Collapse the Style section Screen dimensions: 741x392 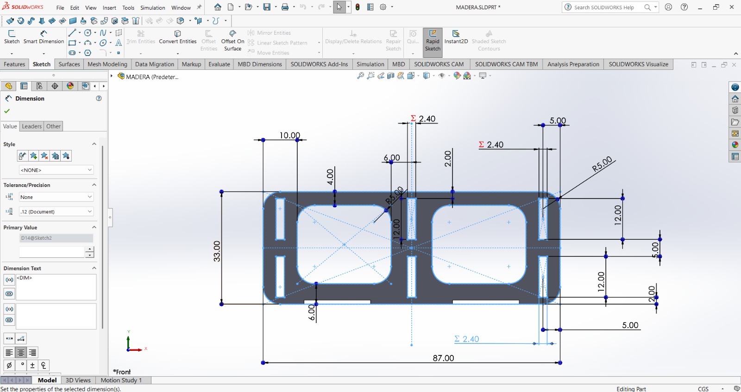click(94, 144)
